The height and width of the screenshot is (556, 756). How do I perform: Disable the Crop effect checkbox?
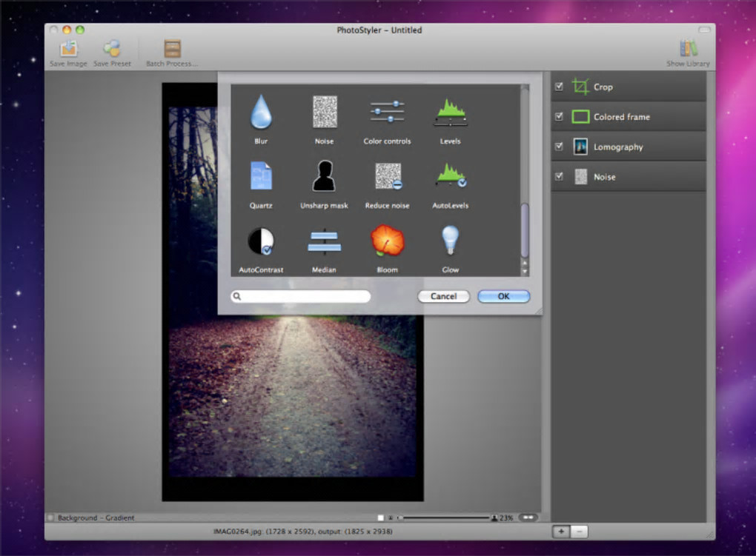click(559, 87)
